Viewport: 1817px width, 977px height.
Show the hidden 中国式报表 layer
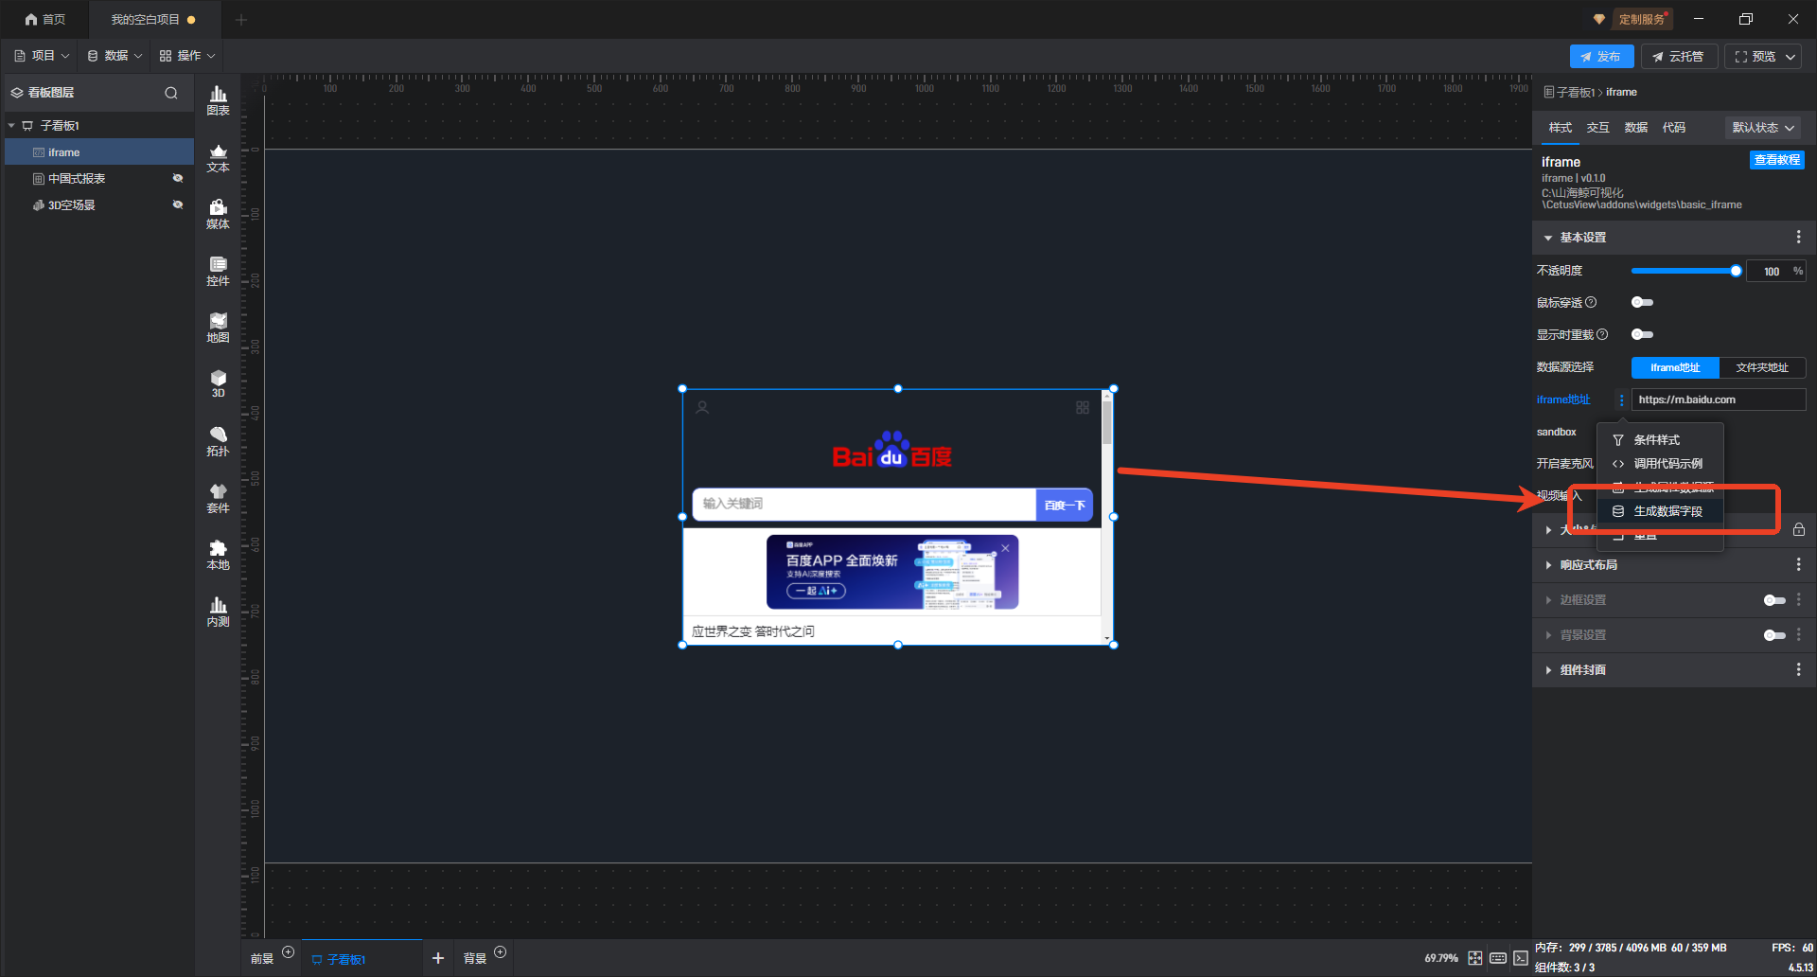[177, 179]
